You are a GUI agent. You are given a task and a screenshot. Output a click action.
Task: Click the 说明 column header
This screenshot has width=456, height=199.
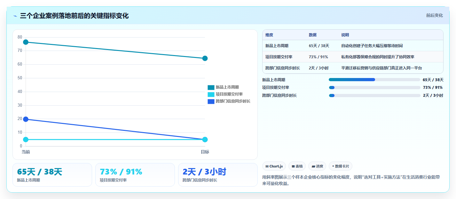tap(345, 35)
